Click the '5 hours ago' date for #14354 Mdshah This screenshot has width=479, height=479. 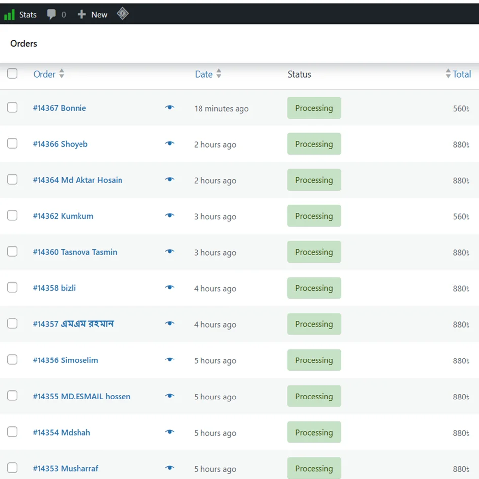[x=215, y=433]
